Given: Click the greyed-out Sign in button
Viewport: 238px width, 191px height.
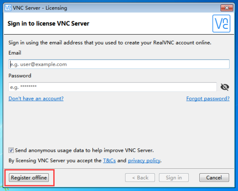Looking at the screenshot, I should pos(174,178).
